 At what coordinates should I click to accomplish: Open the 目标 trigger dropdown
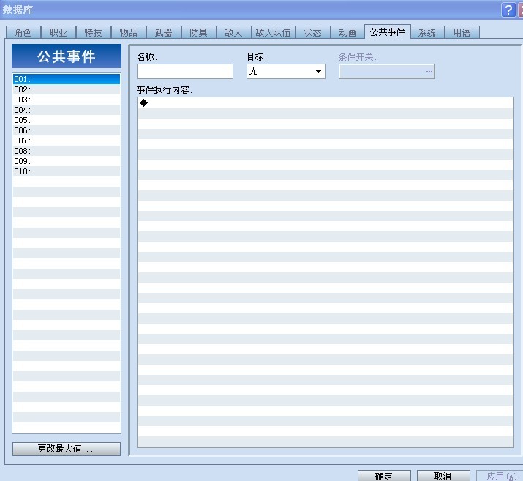286,72
